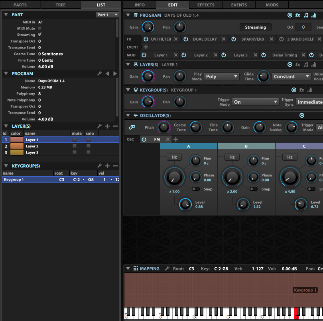Click Layer 1 color swatch
This screenshot has width=323, height=321.
(17, 140)
